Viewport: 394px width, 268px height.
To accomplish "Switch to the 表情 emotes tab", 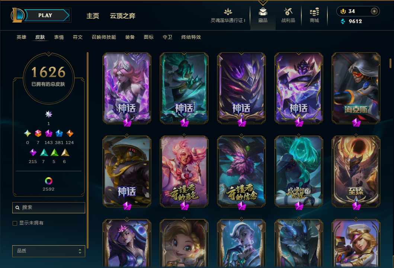I will pos(59,37).
